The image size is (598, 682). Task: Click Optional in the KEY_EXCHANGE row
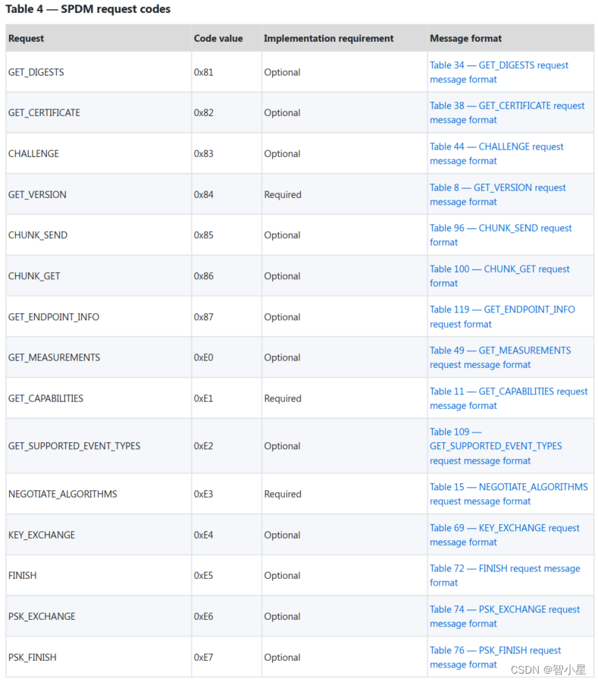283,535
